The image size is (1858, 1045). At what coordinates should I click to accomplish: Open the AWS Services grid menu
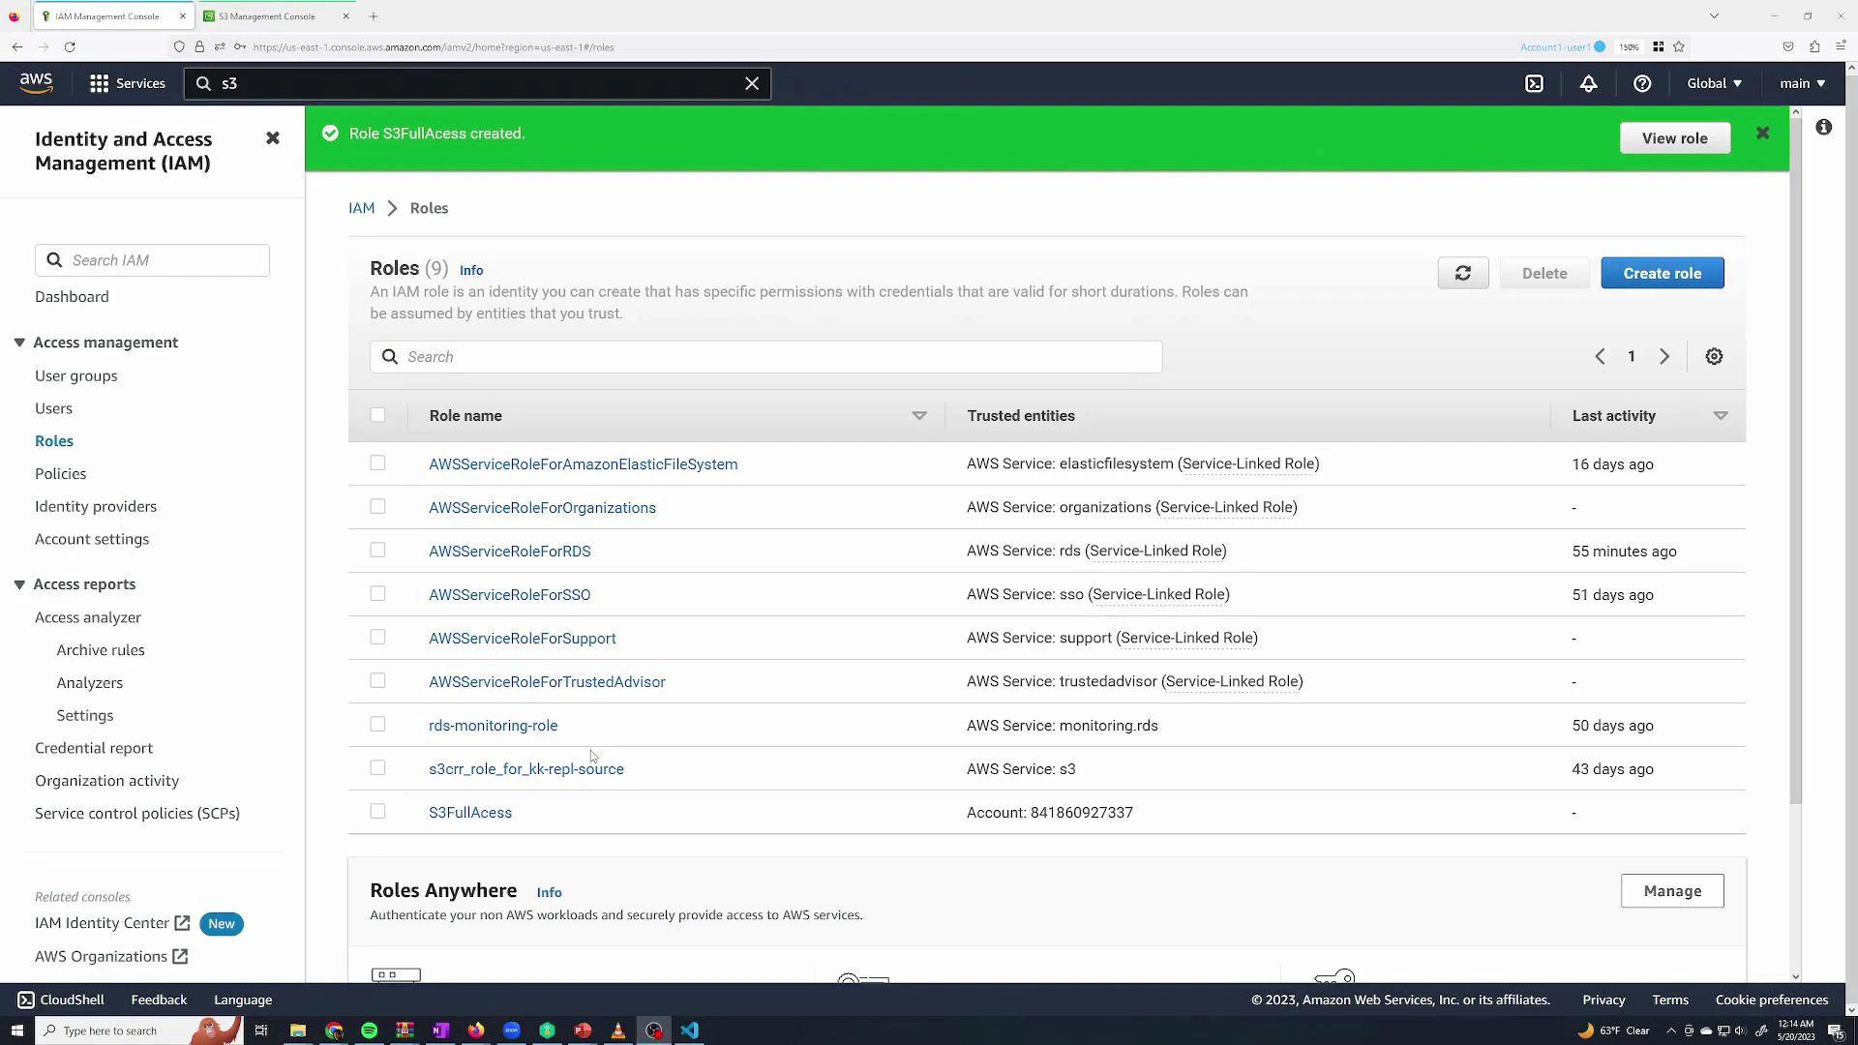pos(99,83)
